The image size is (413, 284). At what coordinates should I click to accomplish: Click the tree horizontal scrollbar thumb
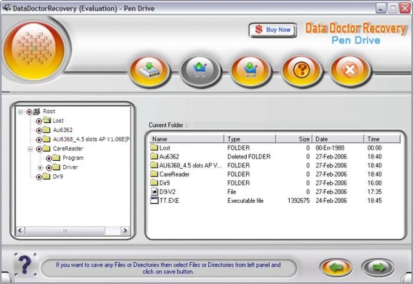[65, 231]
